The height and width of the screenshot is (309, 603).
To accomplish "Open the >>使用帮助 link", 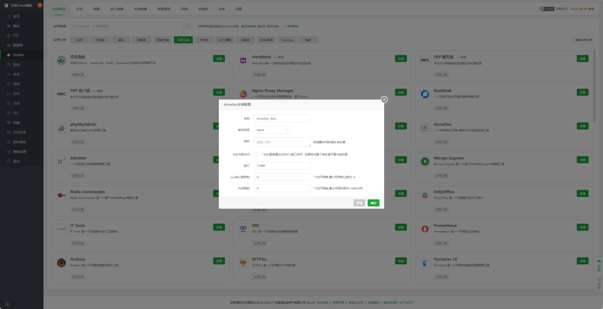I will pyautogui.click(x=291, y=26).
